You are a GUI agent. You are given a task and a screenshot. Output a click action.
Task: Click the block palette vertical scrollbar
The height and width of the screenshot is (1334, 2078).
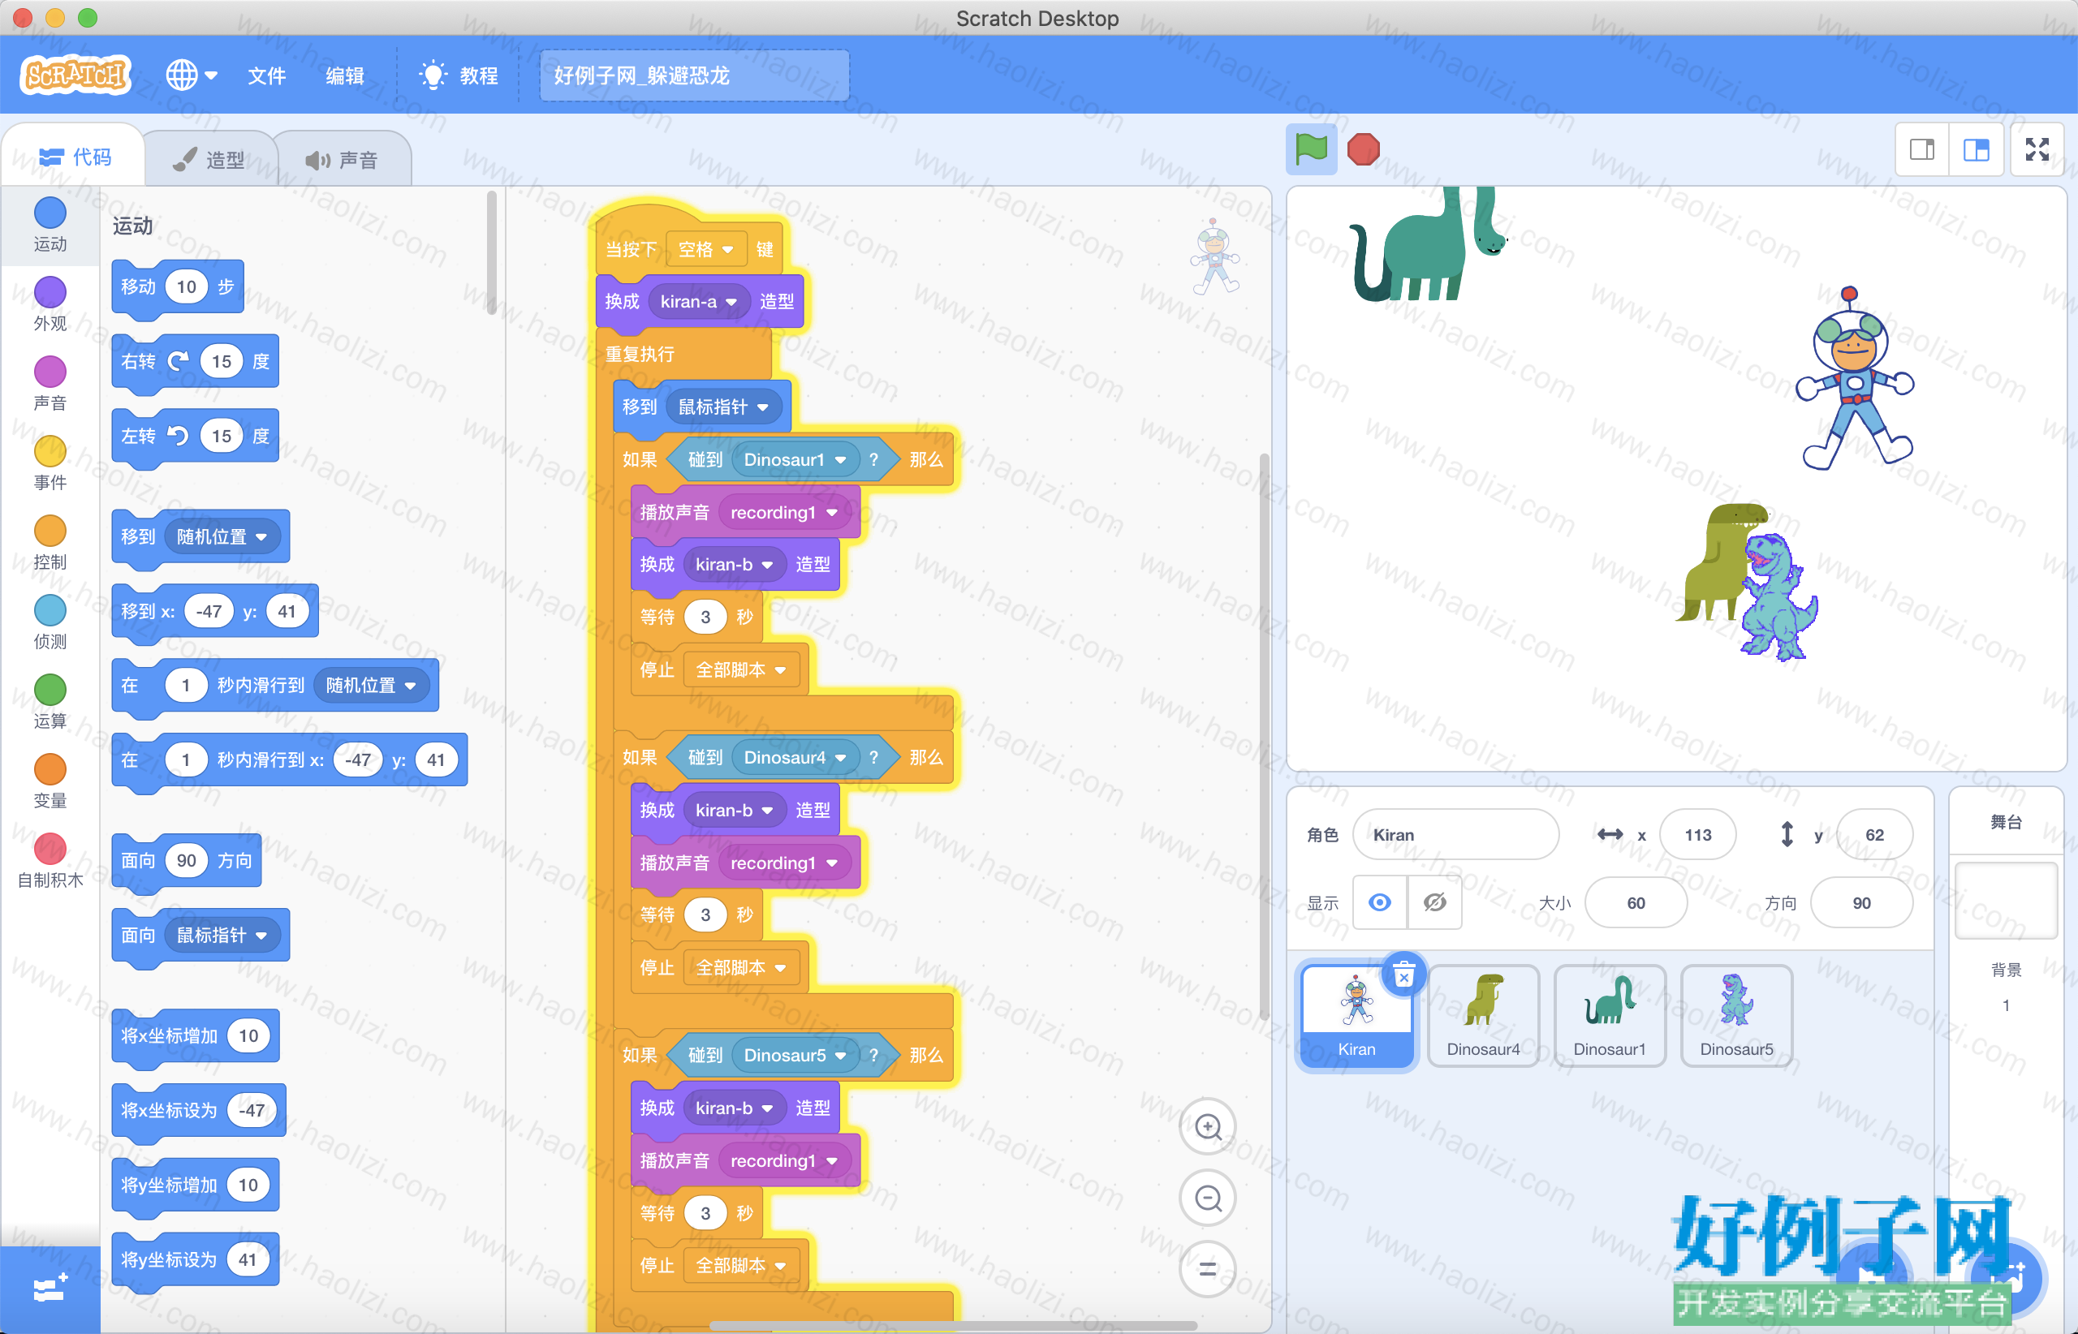point(491,252)
